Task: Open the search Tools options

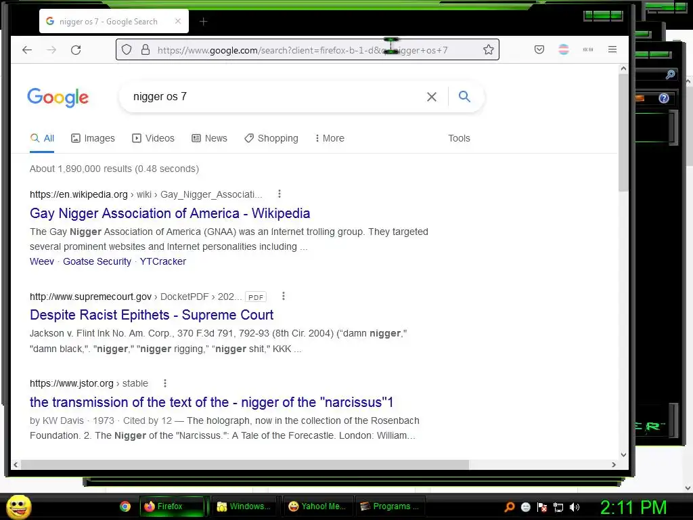Action: tap(460, 138)
